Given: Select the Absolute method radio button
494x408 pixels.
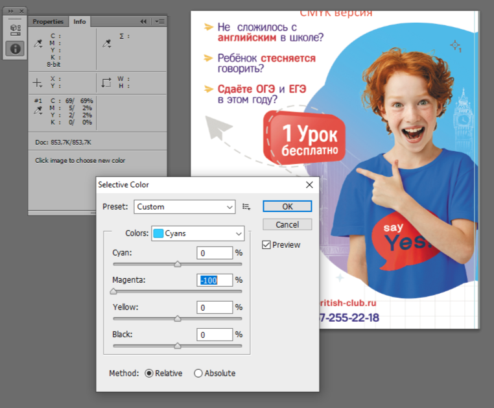Looking at the screenshot, I should (x=198, y=374).
